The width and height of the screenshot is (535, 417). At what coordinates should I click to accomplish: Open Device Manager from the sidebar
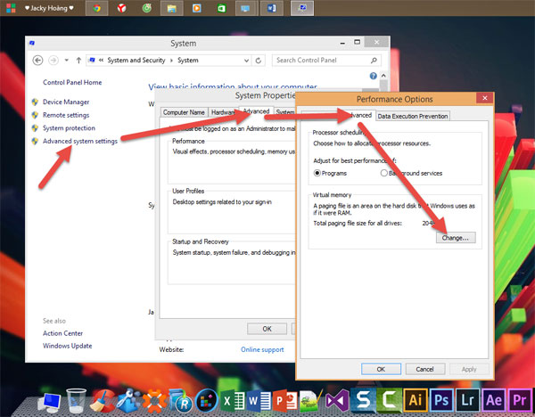pos(66,102)
